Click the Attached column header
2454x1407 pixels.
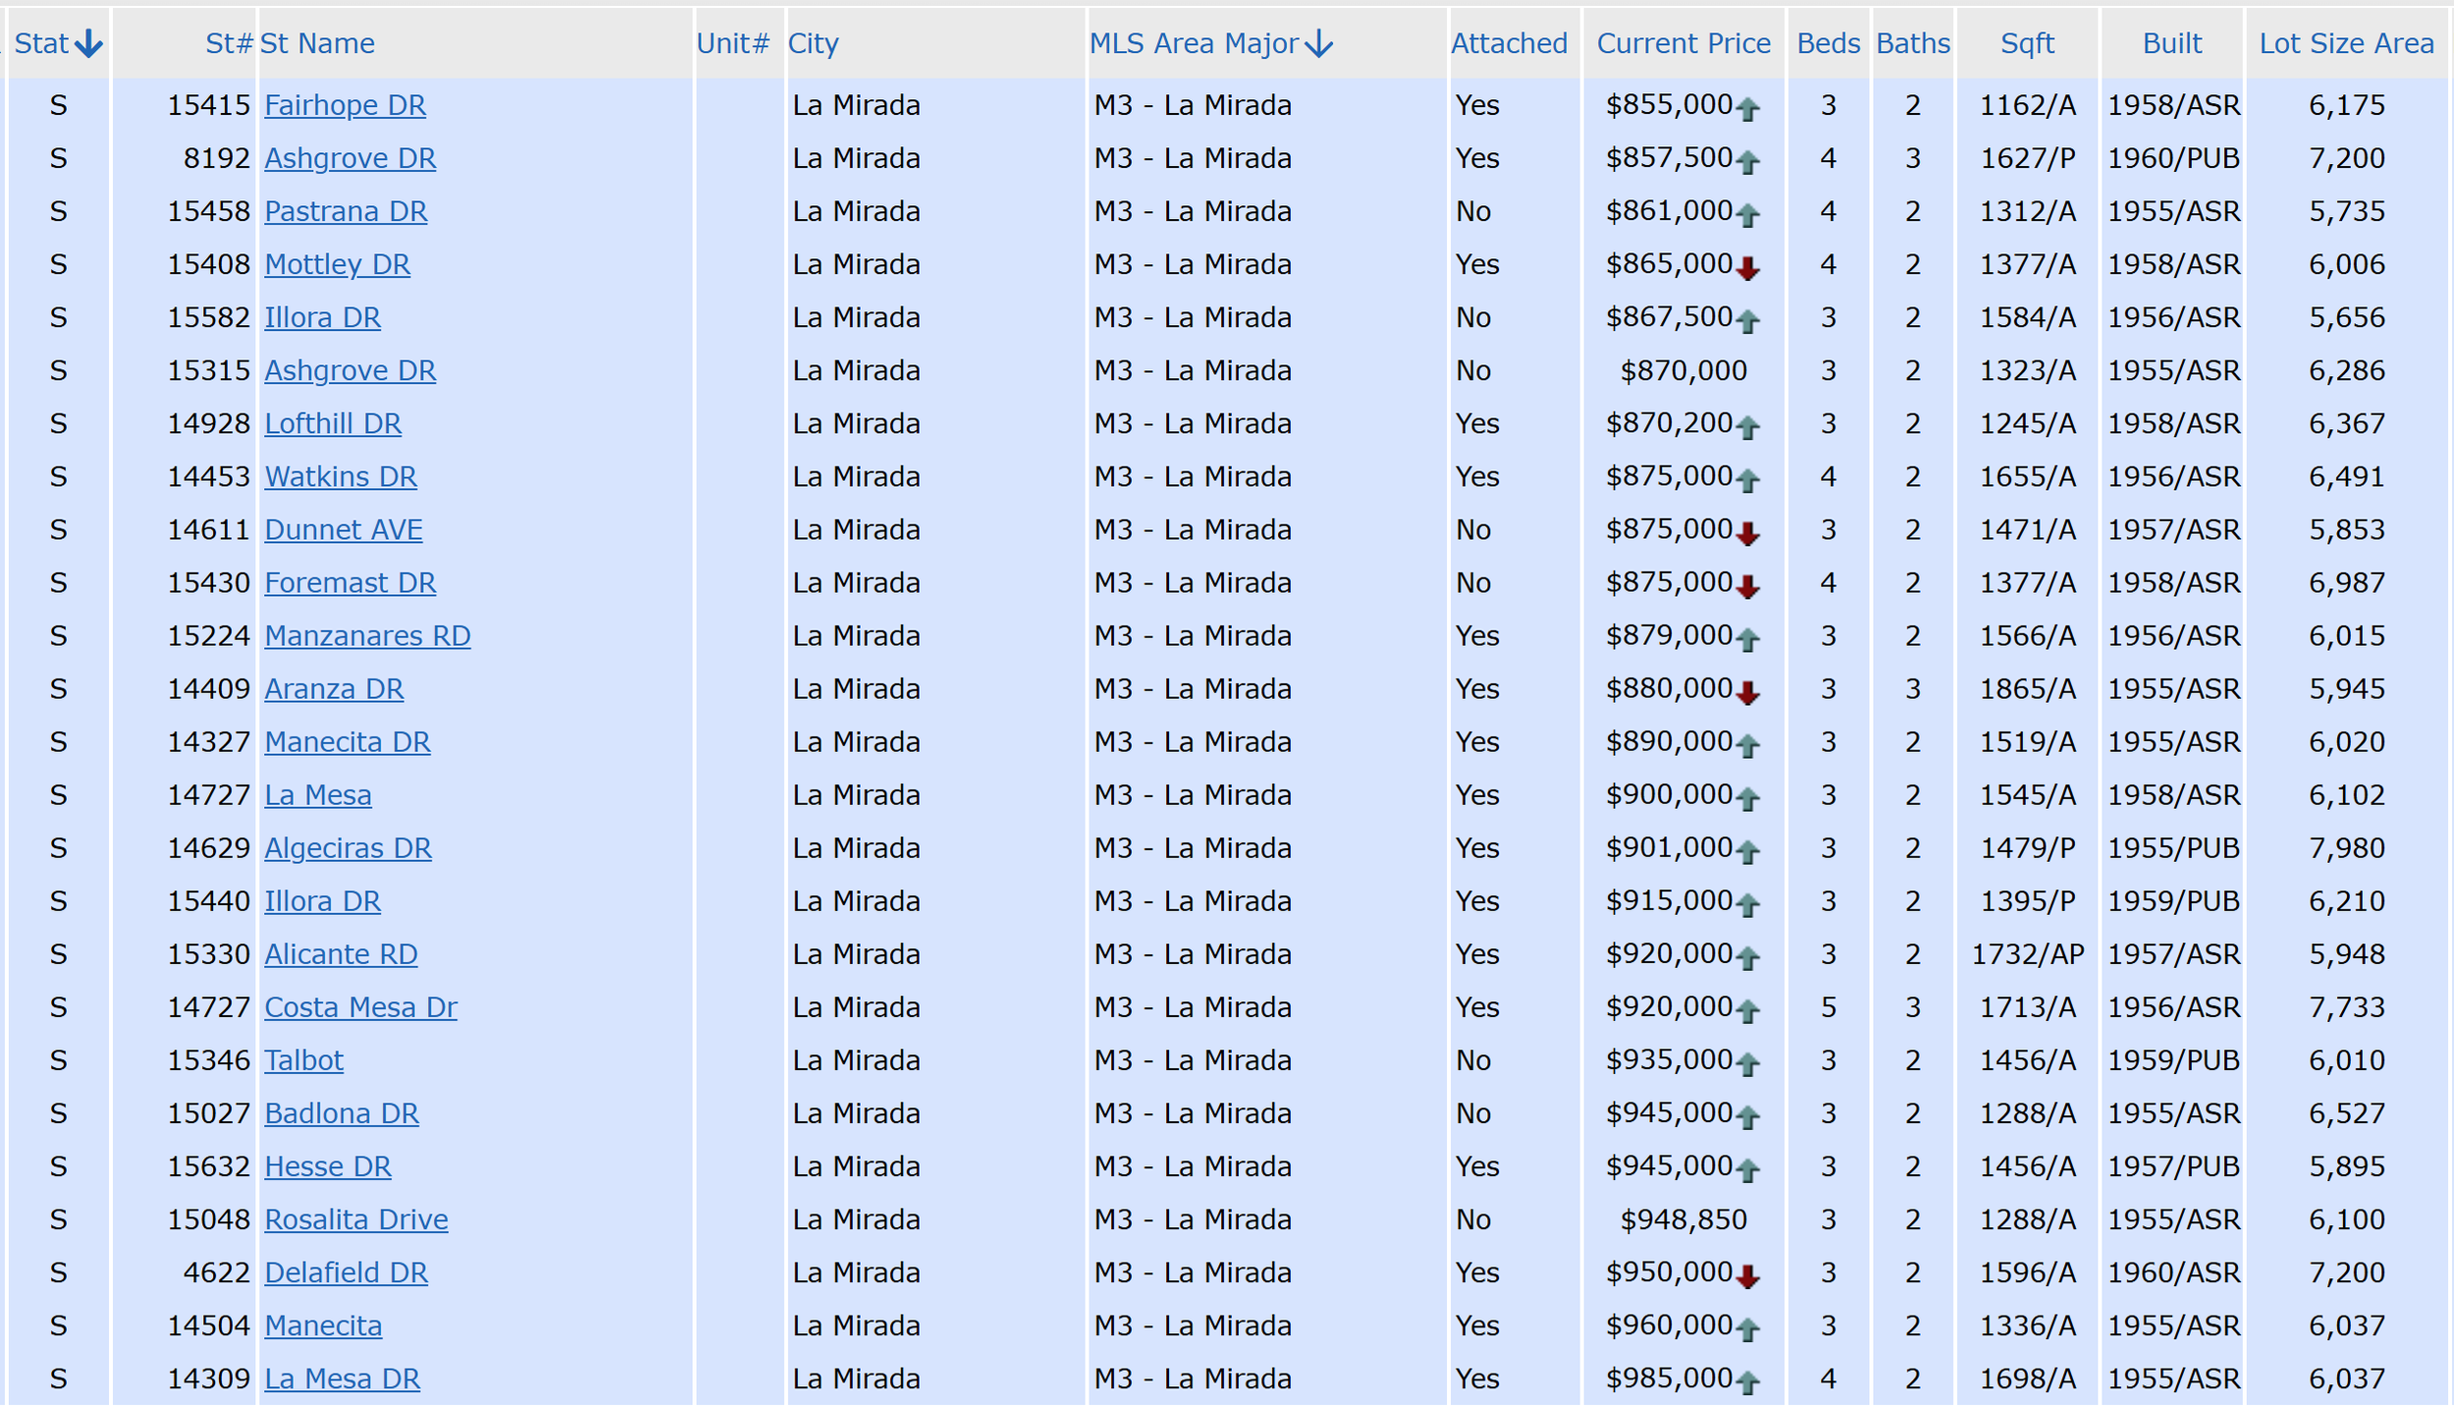click(x=1509, y=43)
